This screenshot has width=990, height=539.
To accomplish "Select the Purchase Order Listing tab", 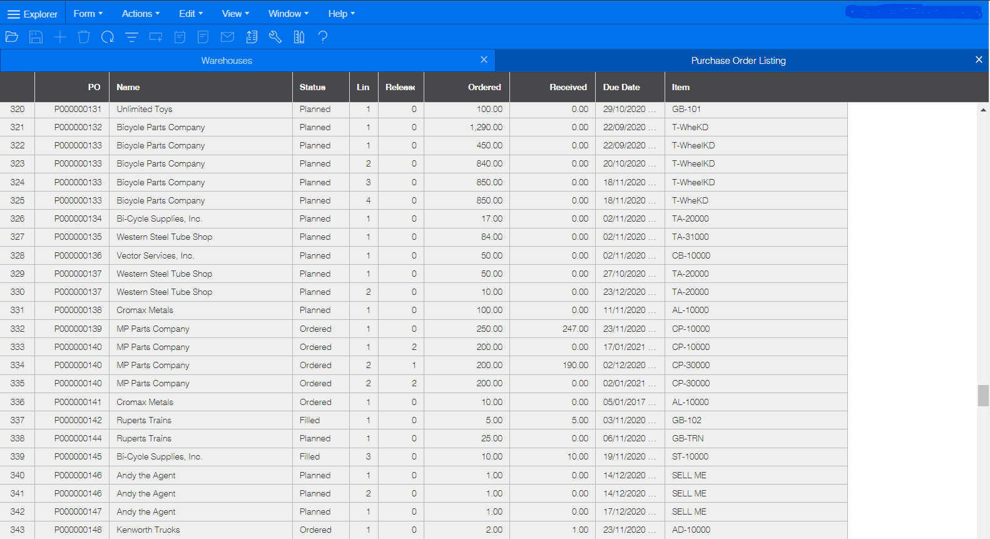I will (738, 61).
